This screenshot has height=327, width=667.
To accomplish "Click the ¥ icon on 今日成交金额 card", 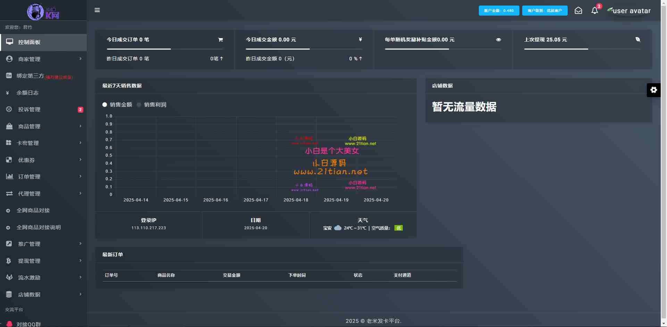I will click(x=360, y=40).
